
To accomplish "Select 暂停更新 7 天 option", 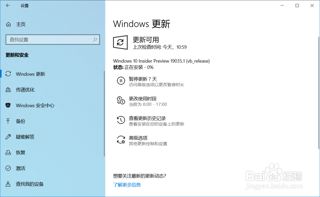I will 143,79.
